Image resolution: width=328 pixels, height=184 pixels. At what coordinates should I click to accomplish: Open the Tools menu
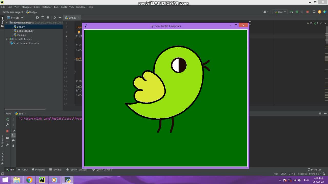click(64, 7)
